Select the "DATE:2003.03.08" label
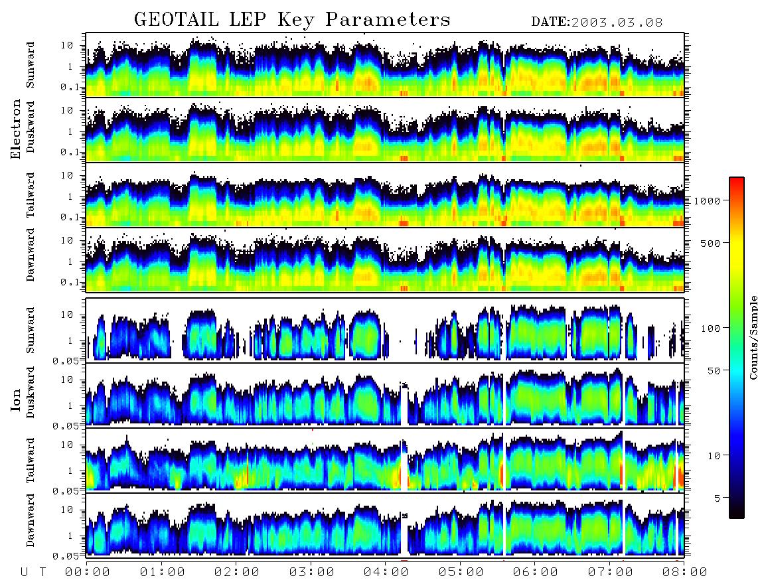The width and height of the screenshot is (758, 584). click(x=597, y=23)
